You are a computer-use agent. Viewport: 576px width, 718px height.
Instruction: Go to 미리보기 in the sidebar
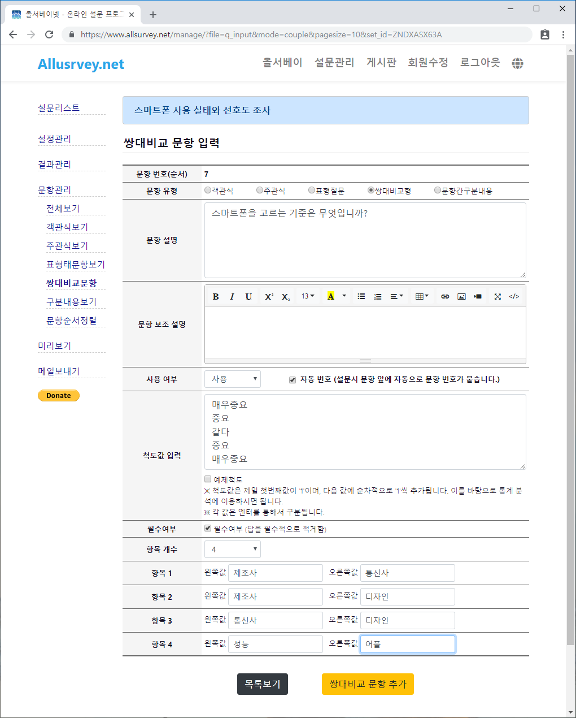coord(55,345)
